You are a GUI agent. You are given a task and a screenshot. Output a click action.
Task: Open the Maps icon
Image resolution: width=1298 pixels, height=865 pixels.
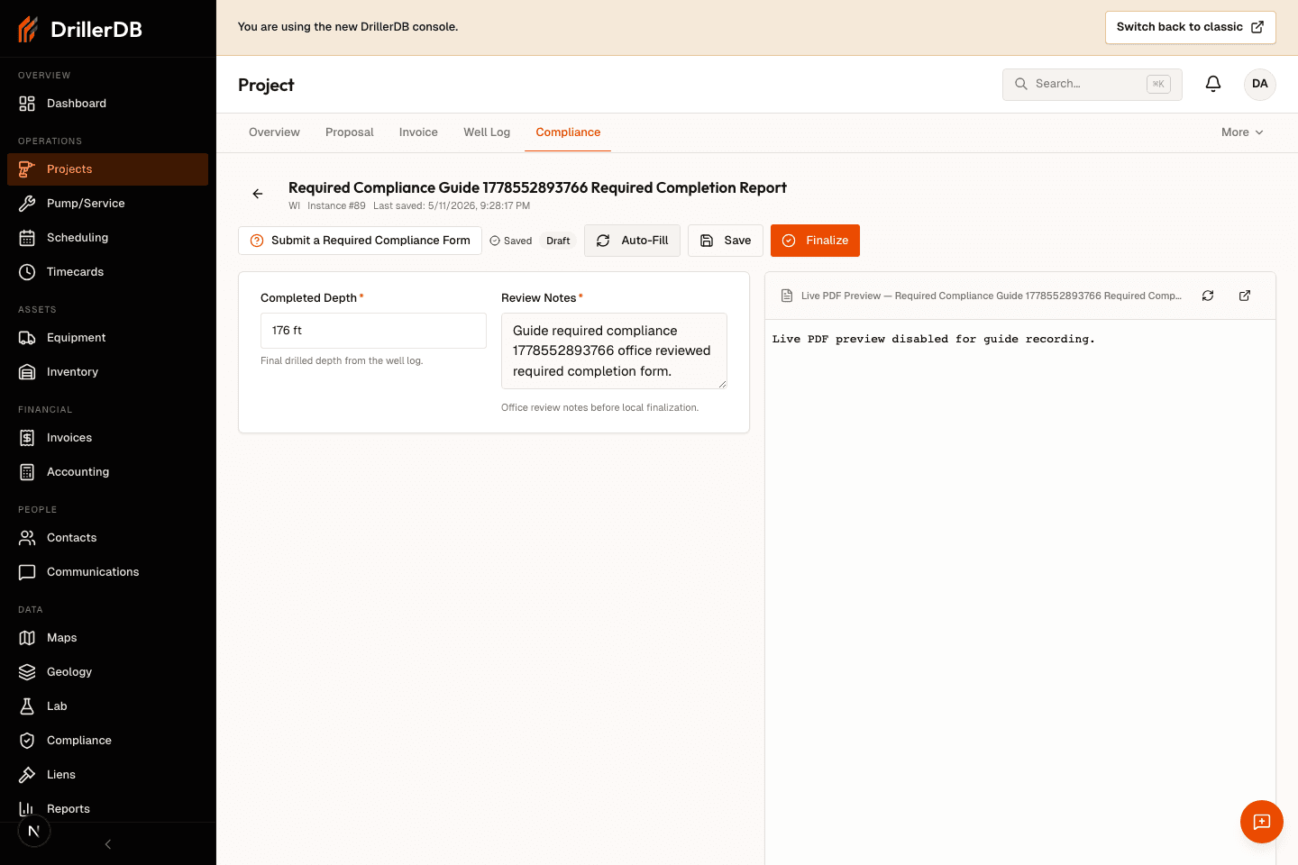tap(27, 638)
